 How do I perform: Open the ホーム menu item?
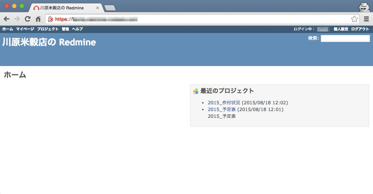pyautogui.click(x=8, y=29)
